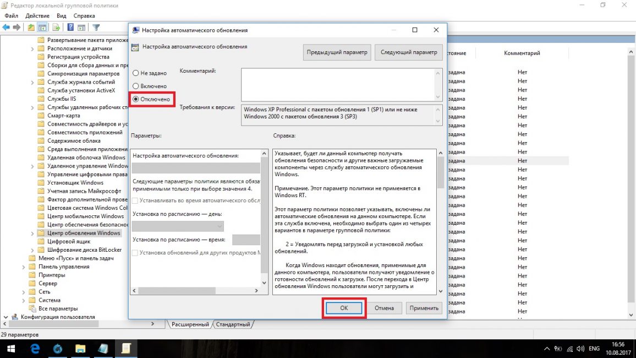Expand the Шифрование диска BitLocker node

tap(32, 250)
